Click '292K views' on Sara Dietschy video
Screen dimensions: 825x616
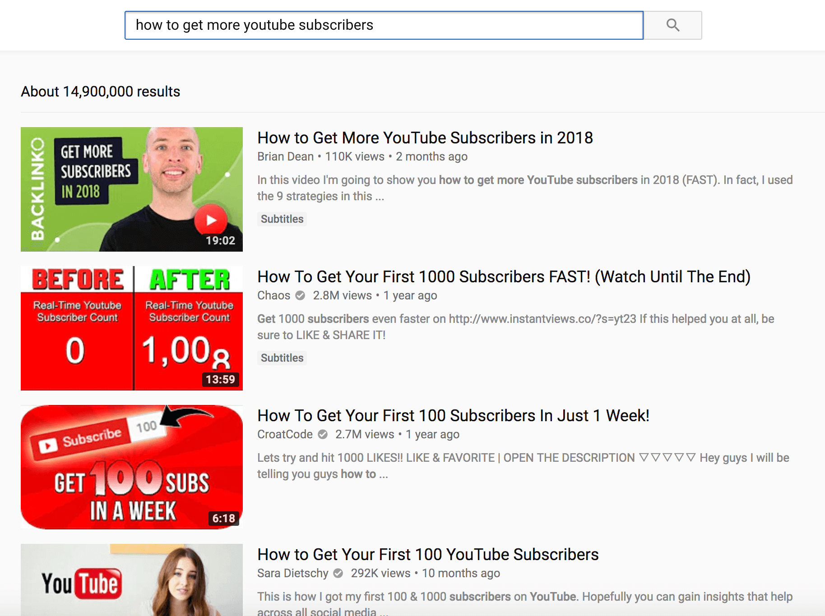tap(381, 573)
